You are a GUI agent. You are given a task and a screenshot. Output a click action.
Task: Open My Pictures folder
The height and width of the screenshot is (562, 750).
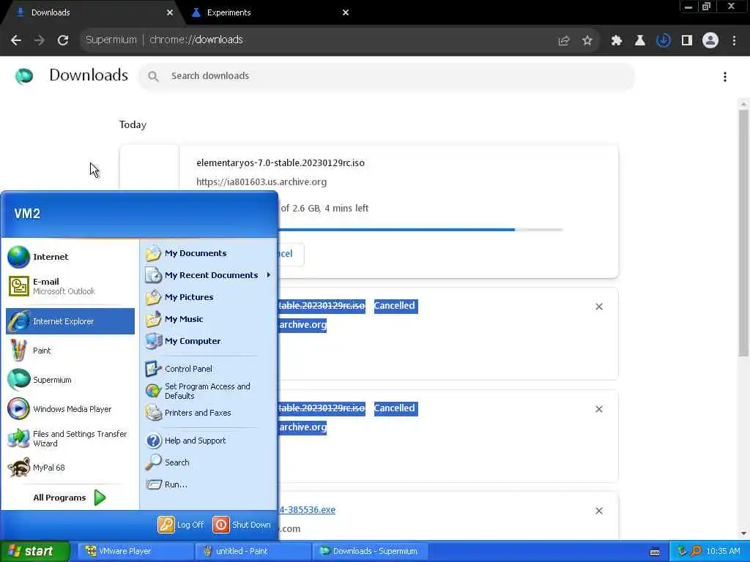208,297
